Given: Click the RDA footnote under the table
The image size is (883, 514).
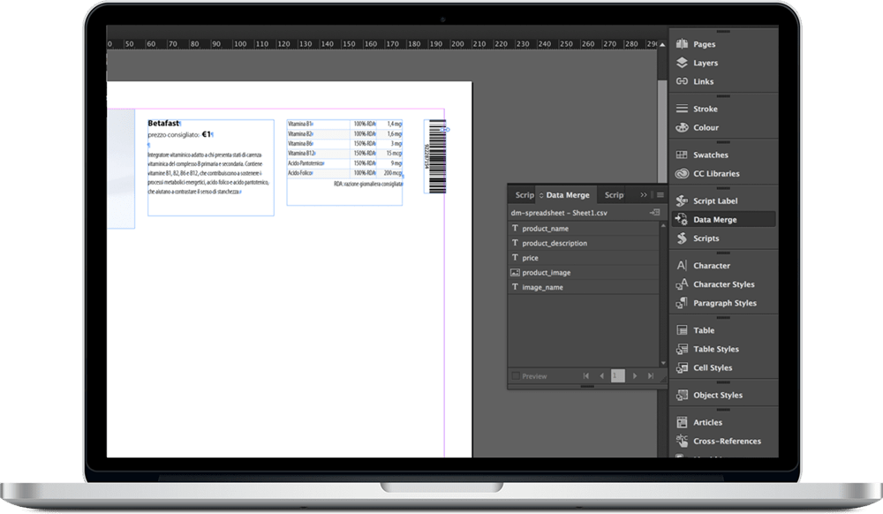Looking at the screenshot, I should pyautogui.click(x=368, y=184).
